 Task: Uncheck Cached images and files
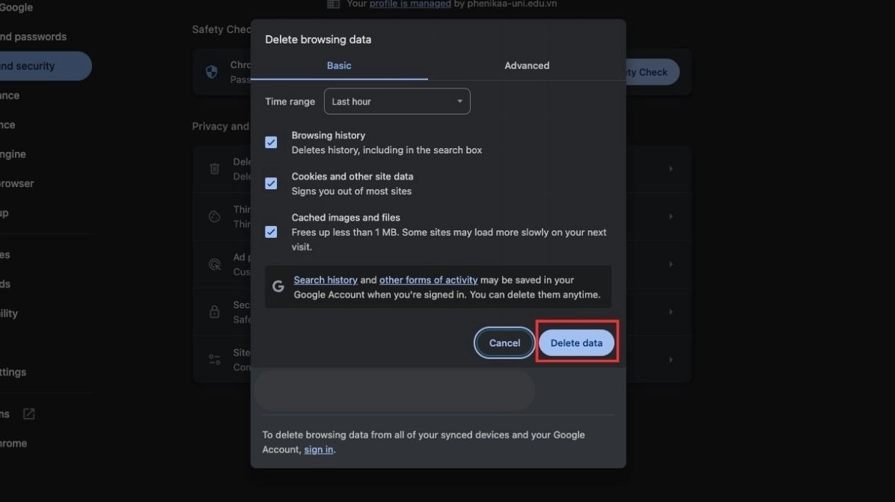pyautogui.click(x=270, y=231)
